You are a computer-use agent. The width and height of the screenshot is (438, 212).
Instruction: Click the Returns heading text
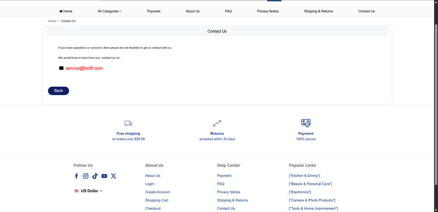[217, 133]
